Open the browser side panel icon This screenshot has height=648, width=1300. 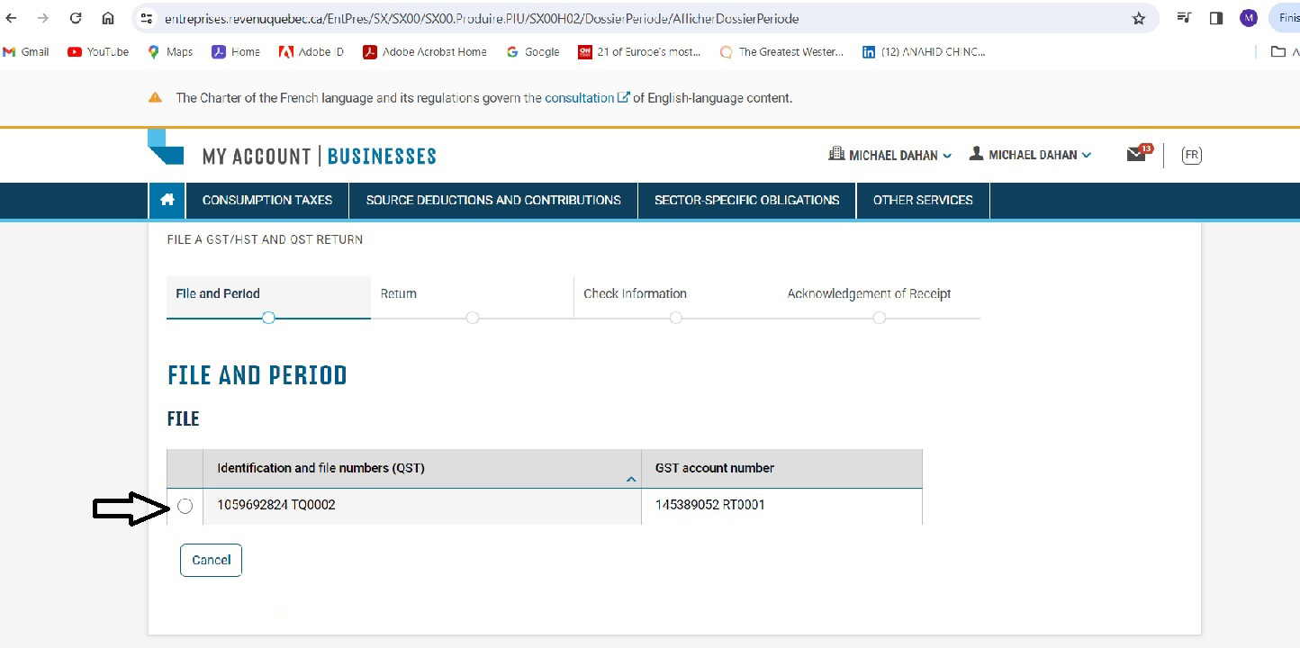coord(1215,17)
